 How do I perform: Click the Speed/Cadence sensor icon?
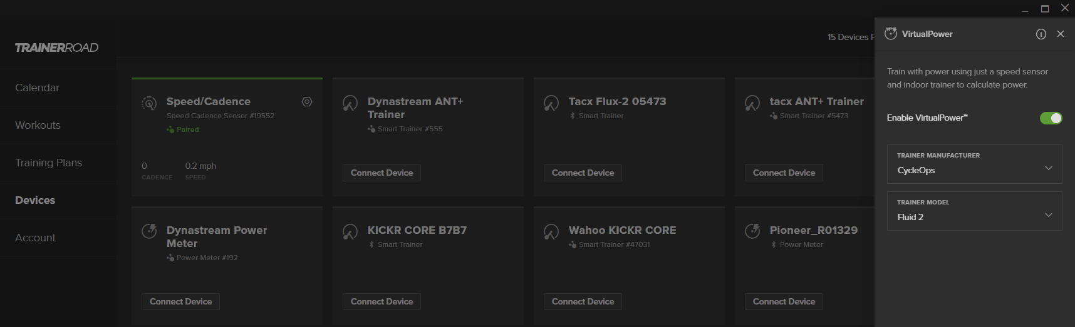(x=149, y=103)
